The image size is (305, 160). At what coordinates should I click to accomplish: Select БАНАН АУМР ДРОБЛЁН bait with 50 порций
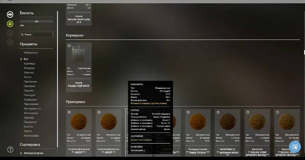(287, 132)
